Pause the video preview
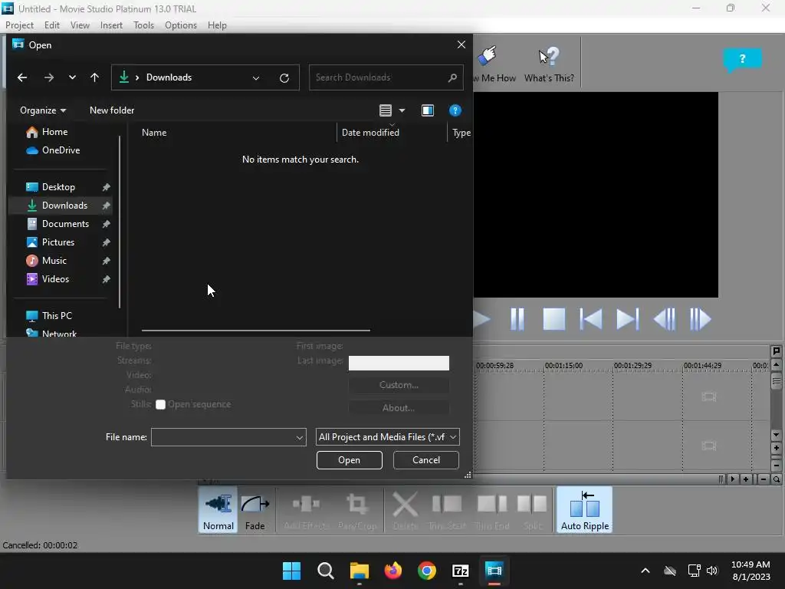The image size is (785, 589). [517, 319]
